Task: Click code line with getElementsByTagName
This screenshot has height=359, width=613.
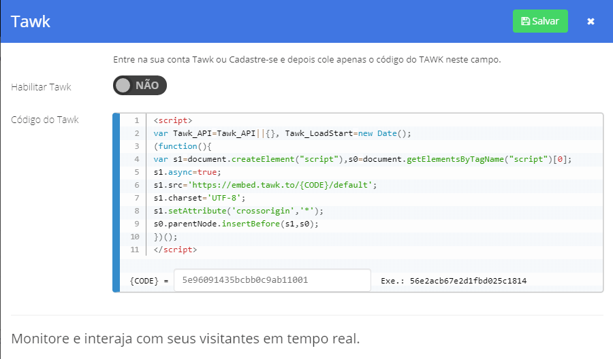Action: [362, 159]
